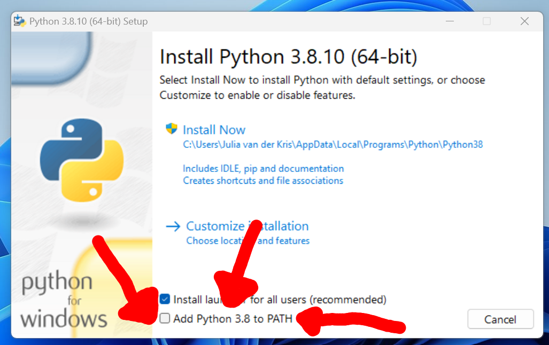The image size is (549, 345).
Task: Enable Add Python 3.8 to PATH checkbox
Action: tap(165, 318)
